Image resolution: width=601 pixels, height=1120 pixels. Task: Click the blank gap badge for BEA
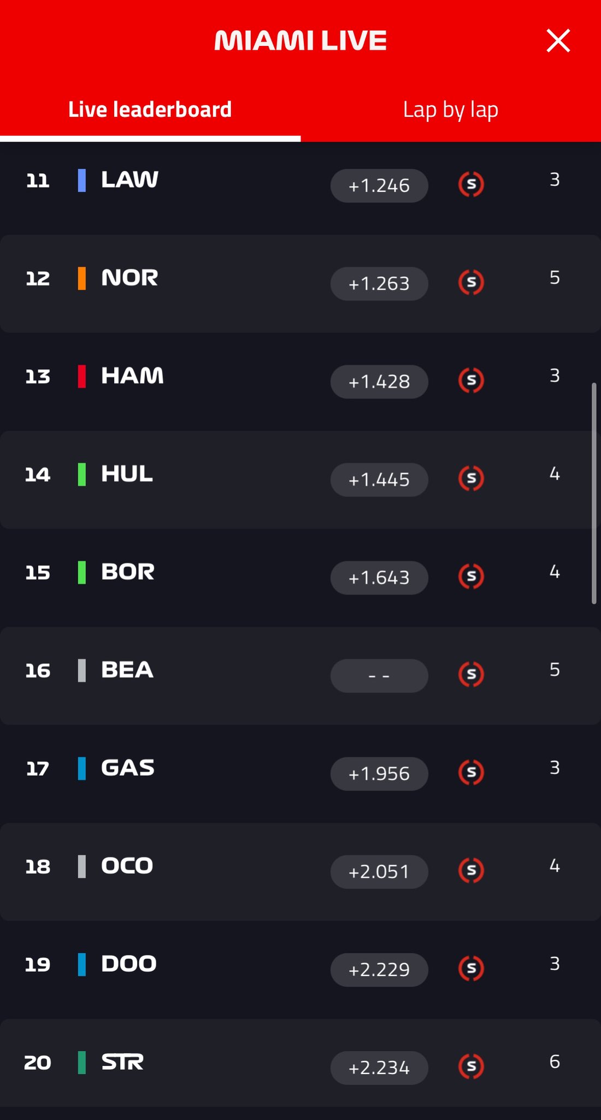pyautogui.click(x=379, y=676)
